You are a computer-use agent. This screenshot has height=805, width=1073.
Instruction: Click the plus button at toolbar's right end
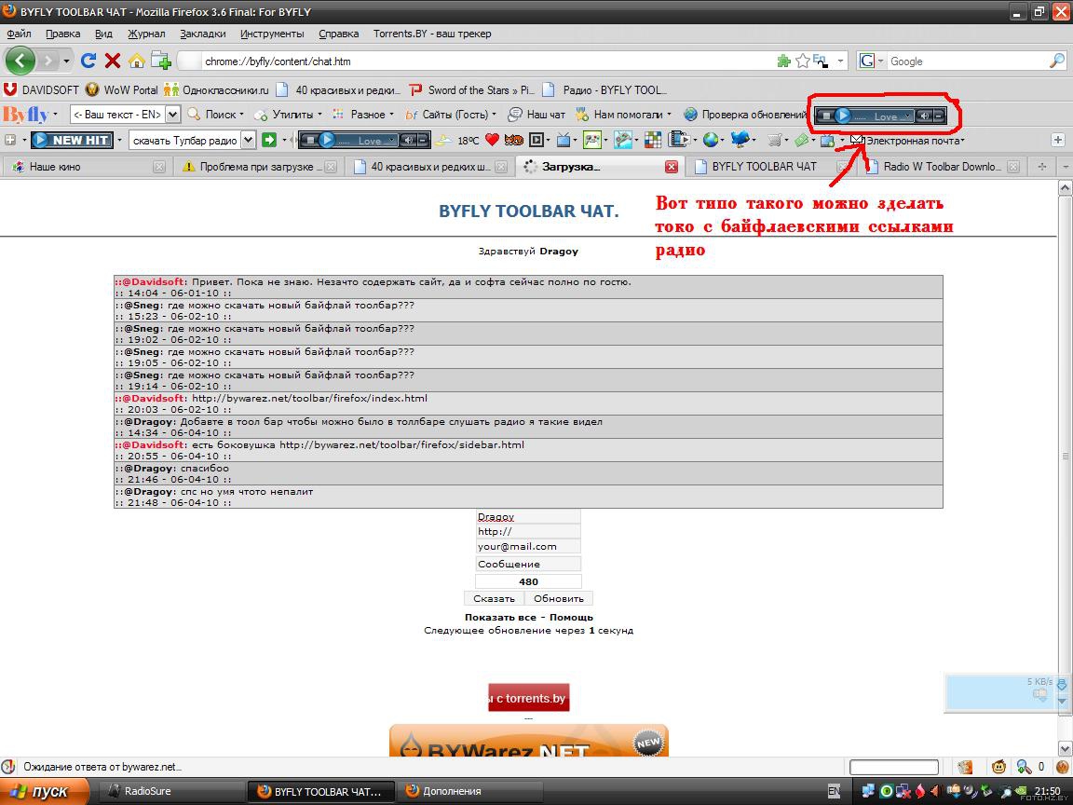pos(1058,141)
